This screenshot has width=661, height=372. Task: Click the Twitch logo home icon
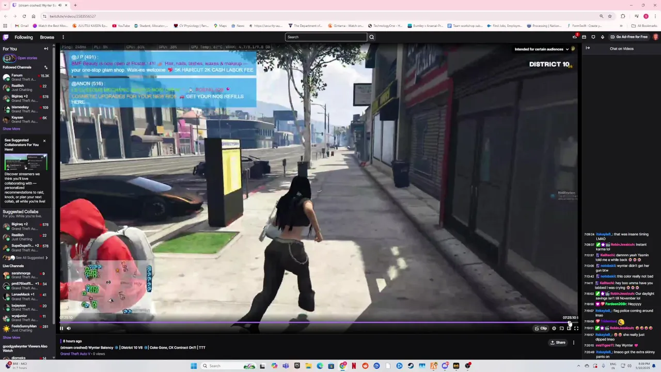coord(6,37)
